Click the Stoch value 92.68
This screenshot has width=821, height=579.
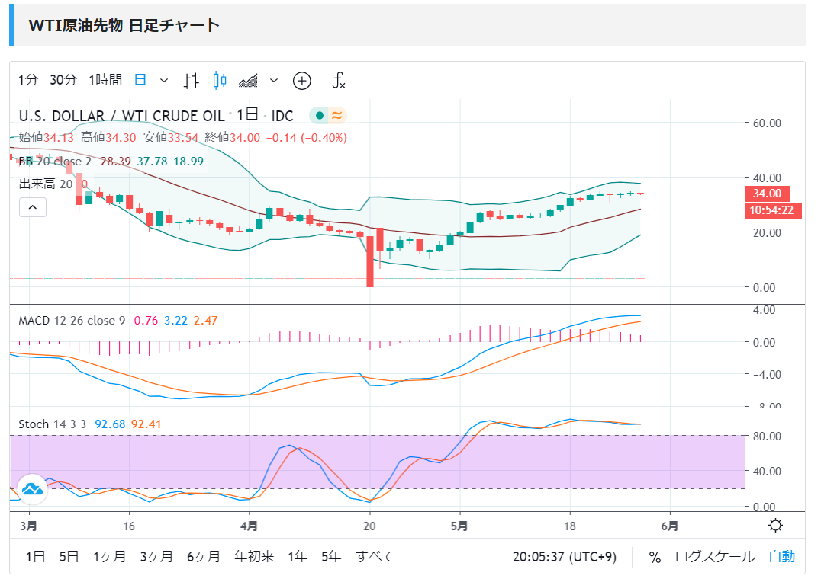tap(110, 424)
